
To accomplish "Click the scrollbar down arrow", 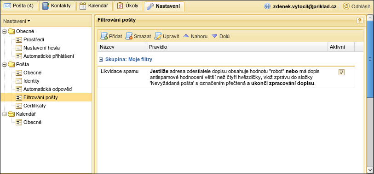I will (x=370, y=170).
